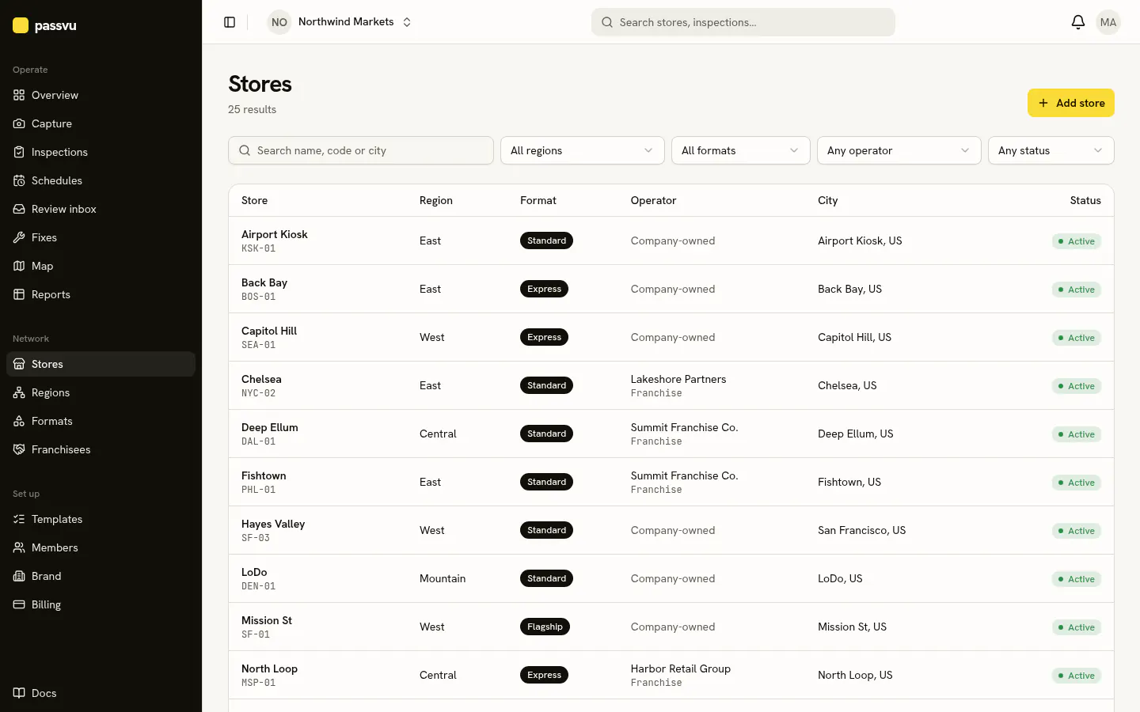Click Harbor Retail Group operator text
This screenshot has width=1140, height=712.
[681, 668]
